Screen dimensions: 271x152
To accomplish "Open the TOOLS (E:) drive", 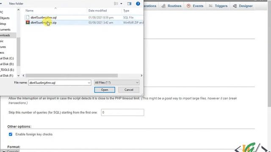I will [x=7, y=70].
